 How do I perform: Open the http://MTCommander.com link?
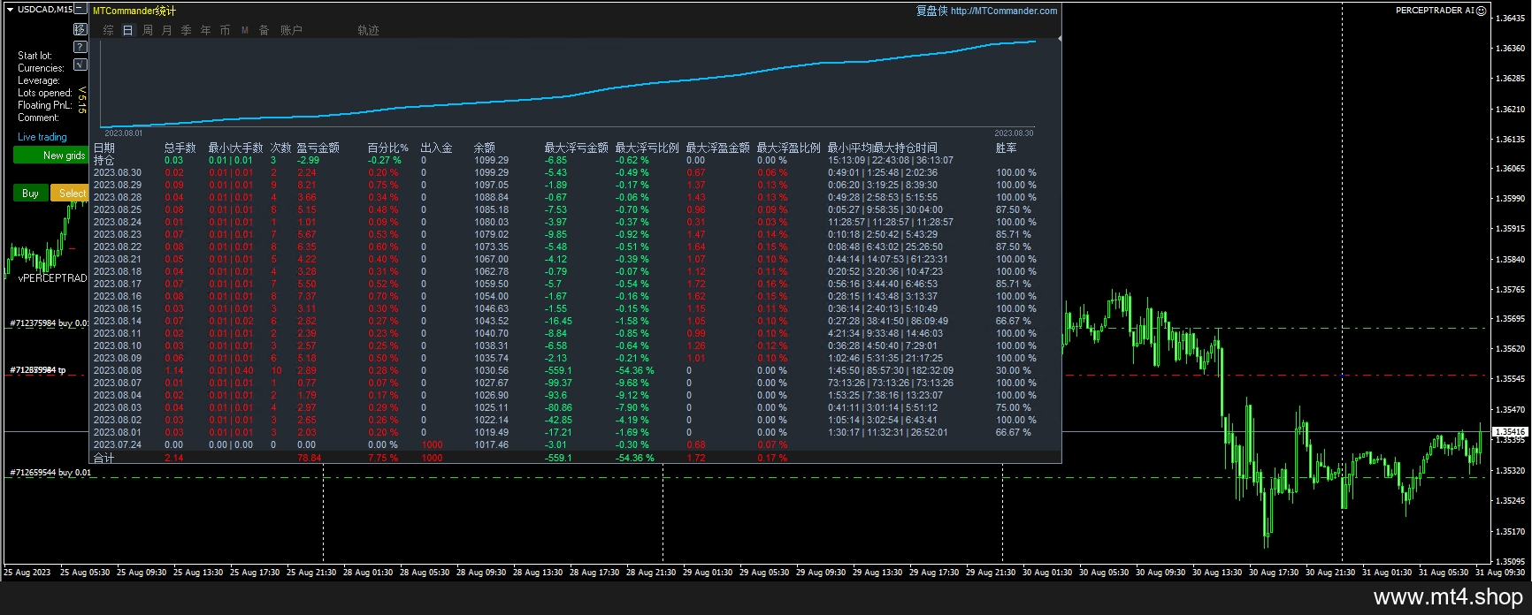1004,11
